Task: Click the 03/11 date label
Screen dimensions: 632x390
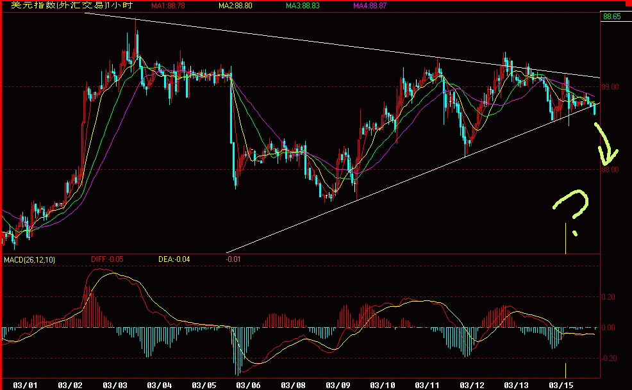Action: click(x=427, y=385)
